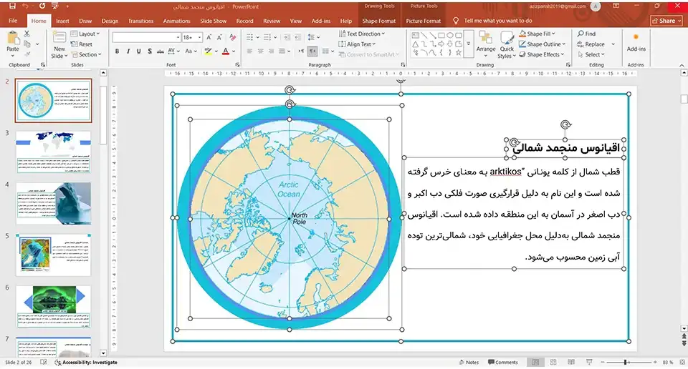Click the strikethrough abc icon
Screen dimensions: 688x369
pos(160,51)
